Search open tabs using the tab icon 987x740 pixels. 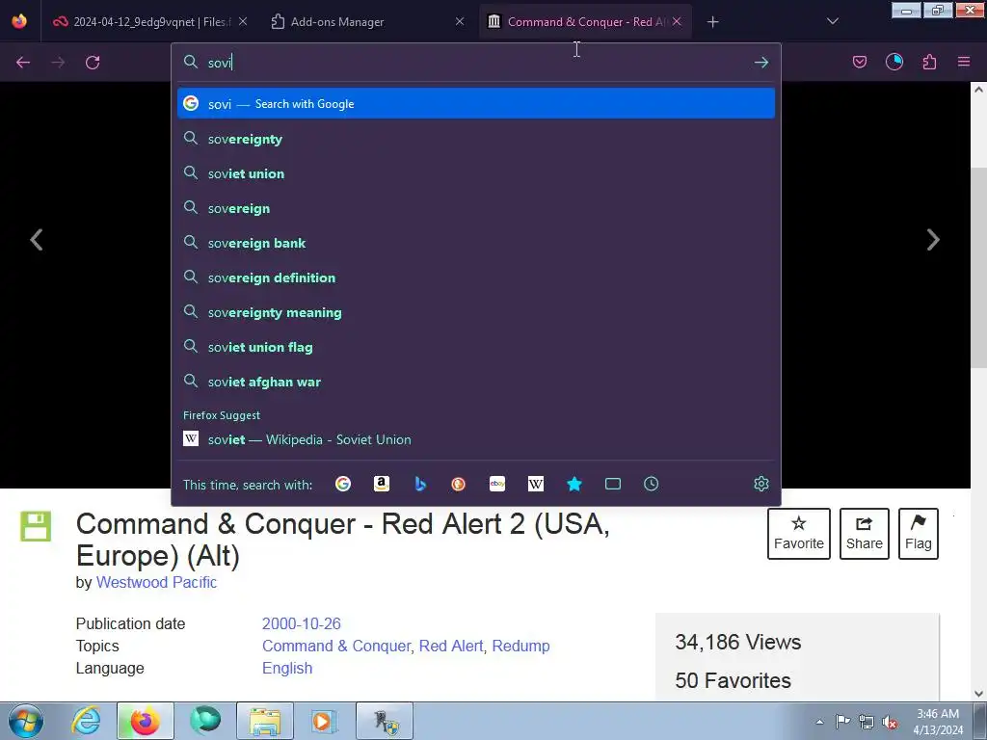click(x=612, y=484)
